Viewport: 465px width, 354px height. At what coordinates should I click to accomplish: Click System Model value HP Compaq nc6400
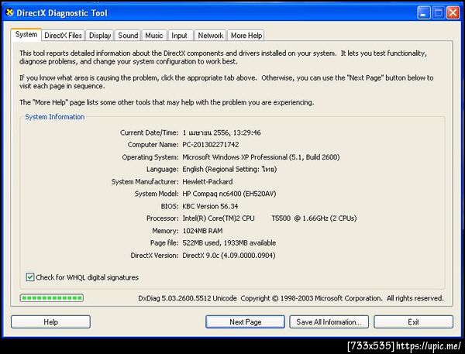(x=229, y=194)
